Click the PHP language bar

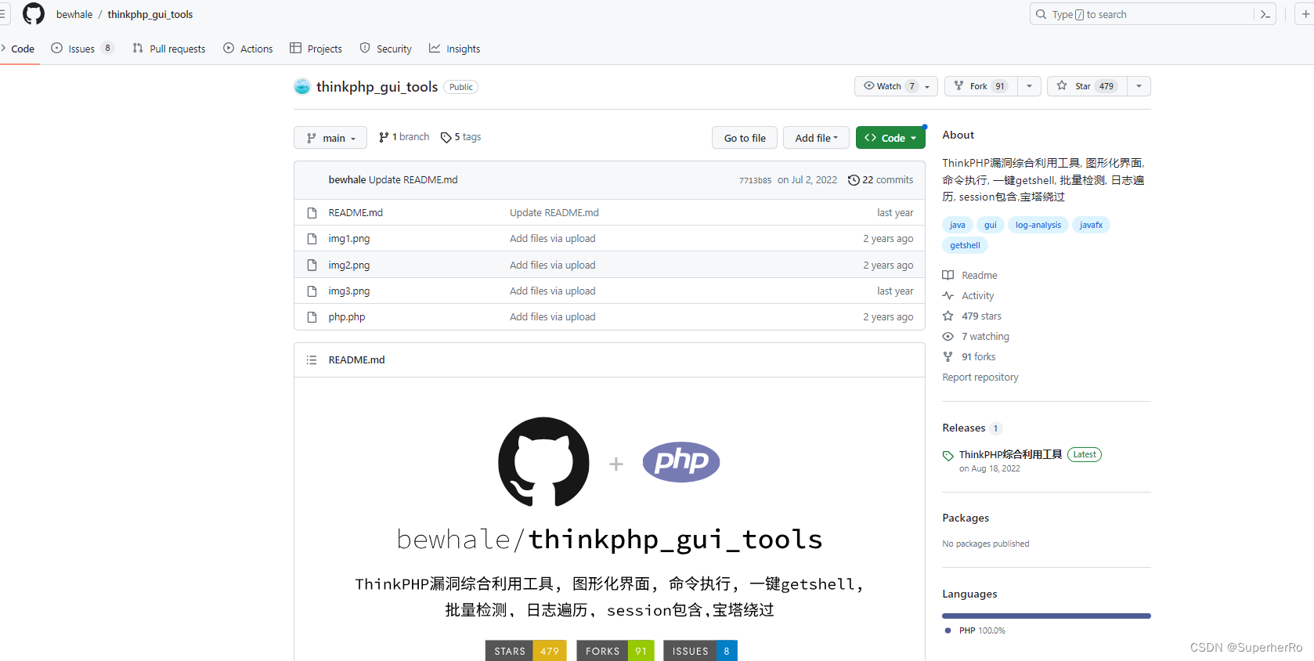(x=1046, y=616)
